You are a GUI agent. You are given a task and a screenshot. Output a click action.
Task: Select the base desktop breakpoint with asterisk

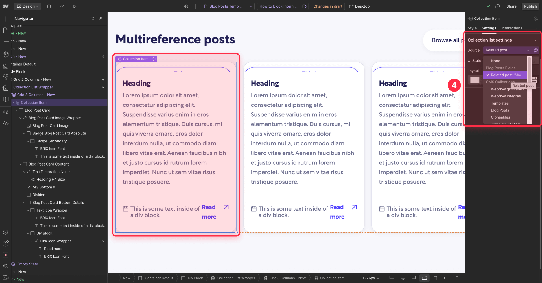[425, 278]
